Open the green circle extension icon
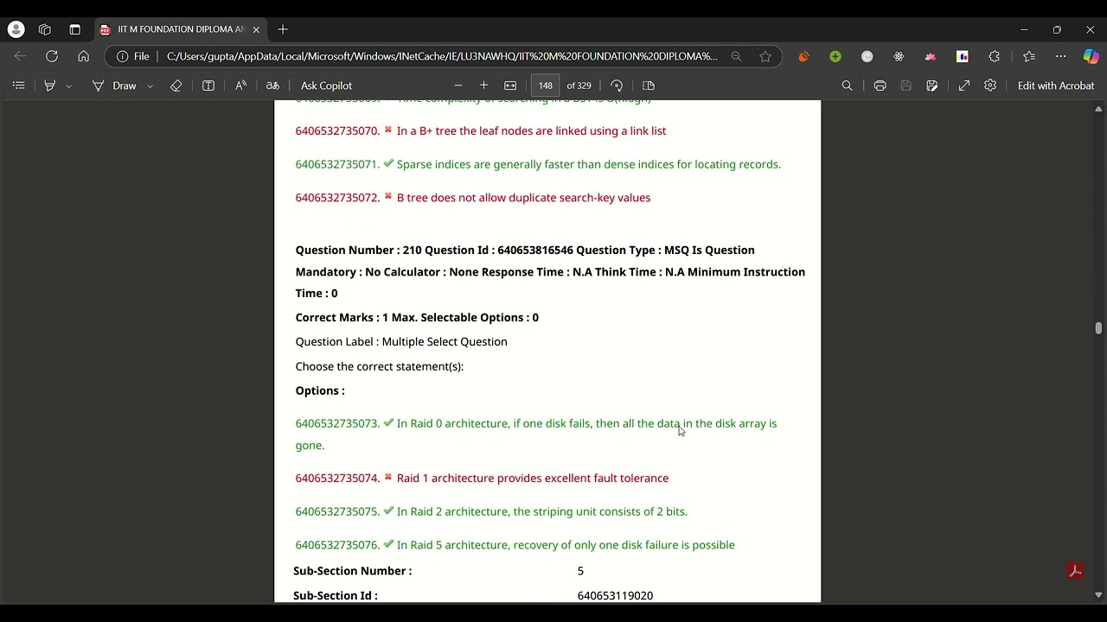Image resolution: width=1107 pixels, height=622 pixels. (x=835, y=56)
